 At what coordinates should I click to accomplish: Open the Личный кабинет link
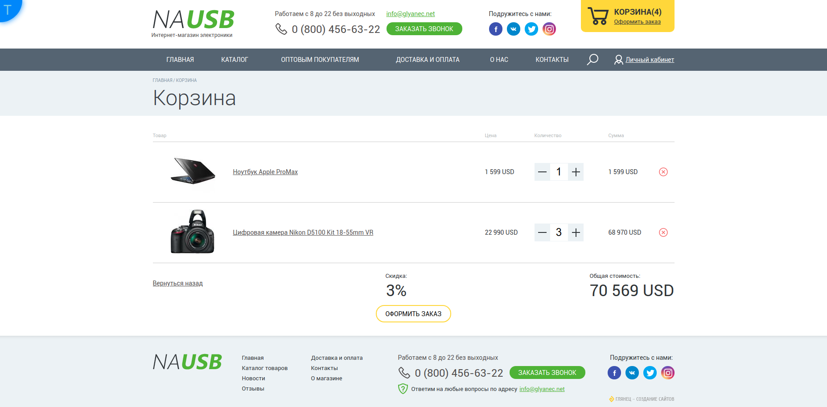point(650,60)
